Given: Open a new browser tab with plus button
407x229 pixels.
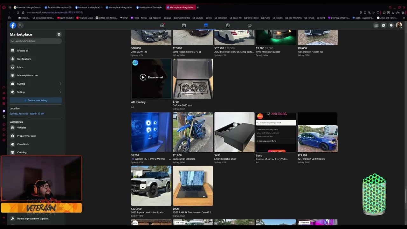Looking at the screenshot, I should [x=198, y=7].
